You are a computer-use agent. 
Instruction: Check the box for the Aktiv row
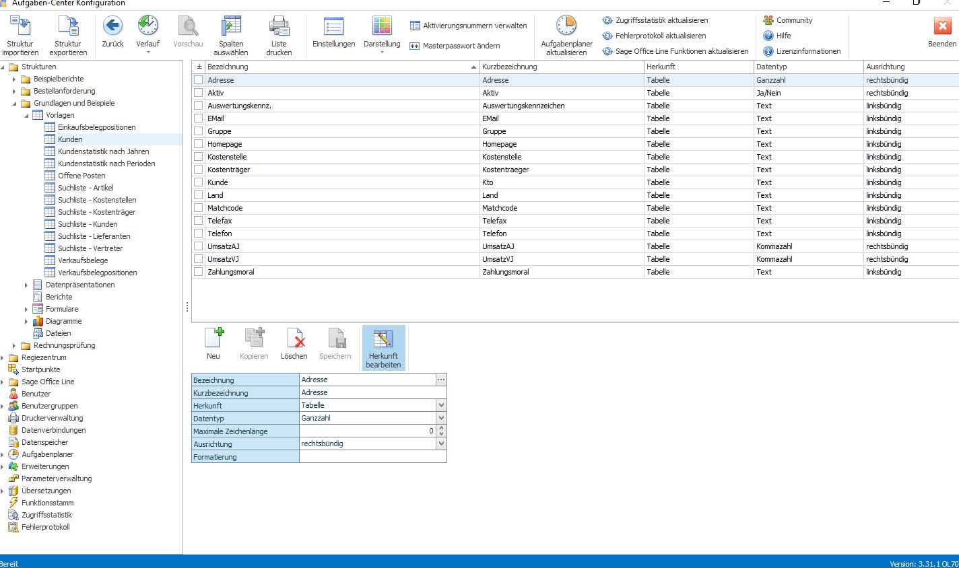199,93
